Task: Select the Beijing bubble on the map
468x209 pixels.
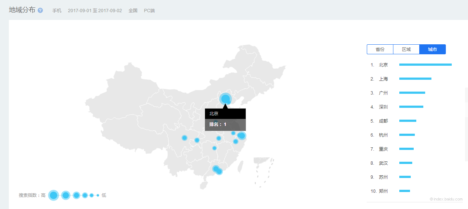Action: [225, 99]
